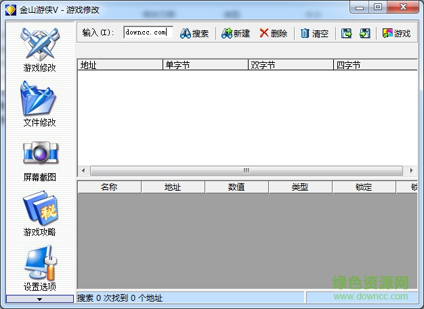Click the horizontal scrollbar right arrow
This screenshot has width=424, height=309.
pos(411,170)
